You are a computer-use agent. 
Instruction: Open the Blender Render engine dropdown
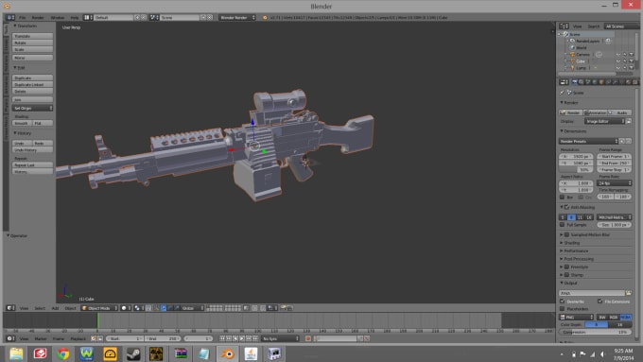tap(237, 18)
